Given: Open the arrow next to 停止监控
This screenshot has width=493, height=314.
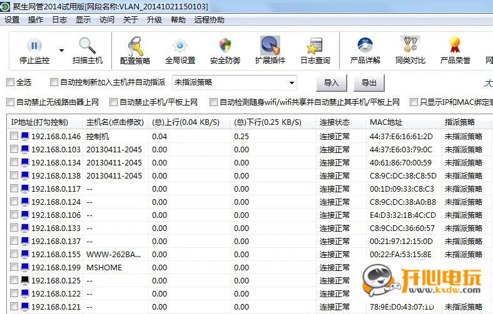Looking at the screenshot, I should tap(61, 50).
